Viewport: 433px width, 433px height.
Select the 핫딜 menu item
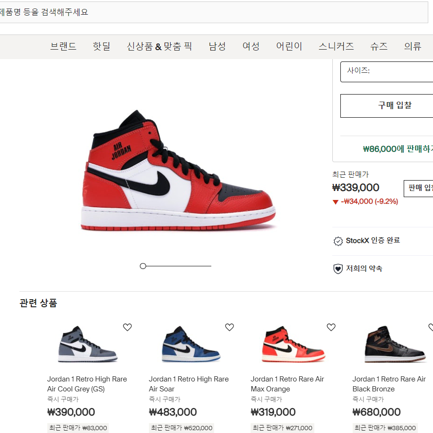[102, 46]
